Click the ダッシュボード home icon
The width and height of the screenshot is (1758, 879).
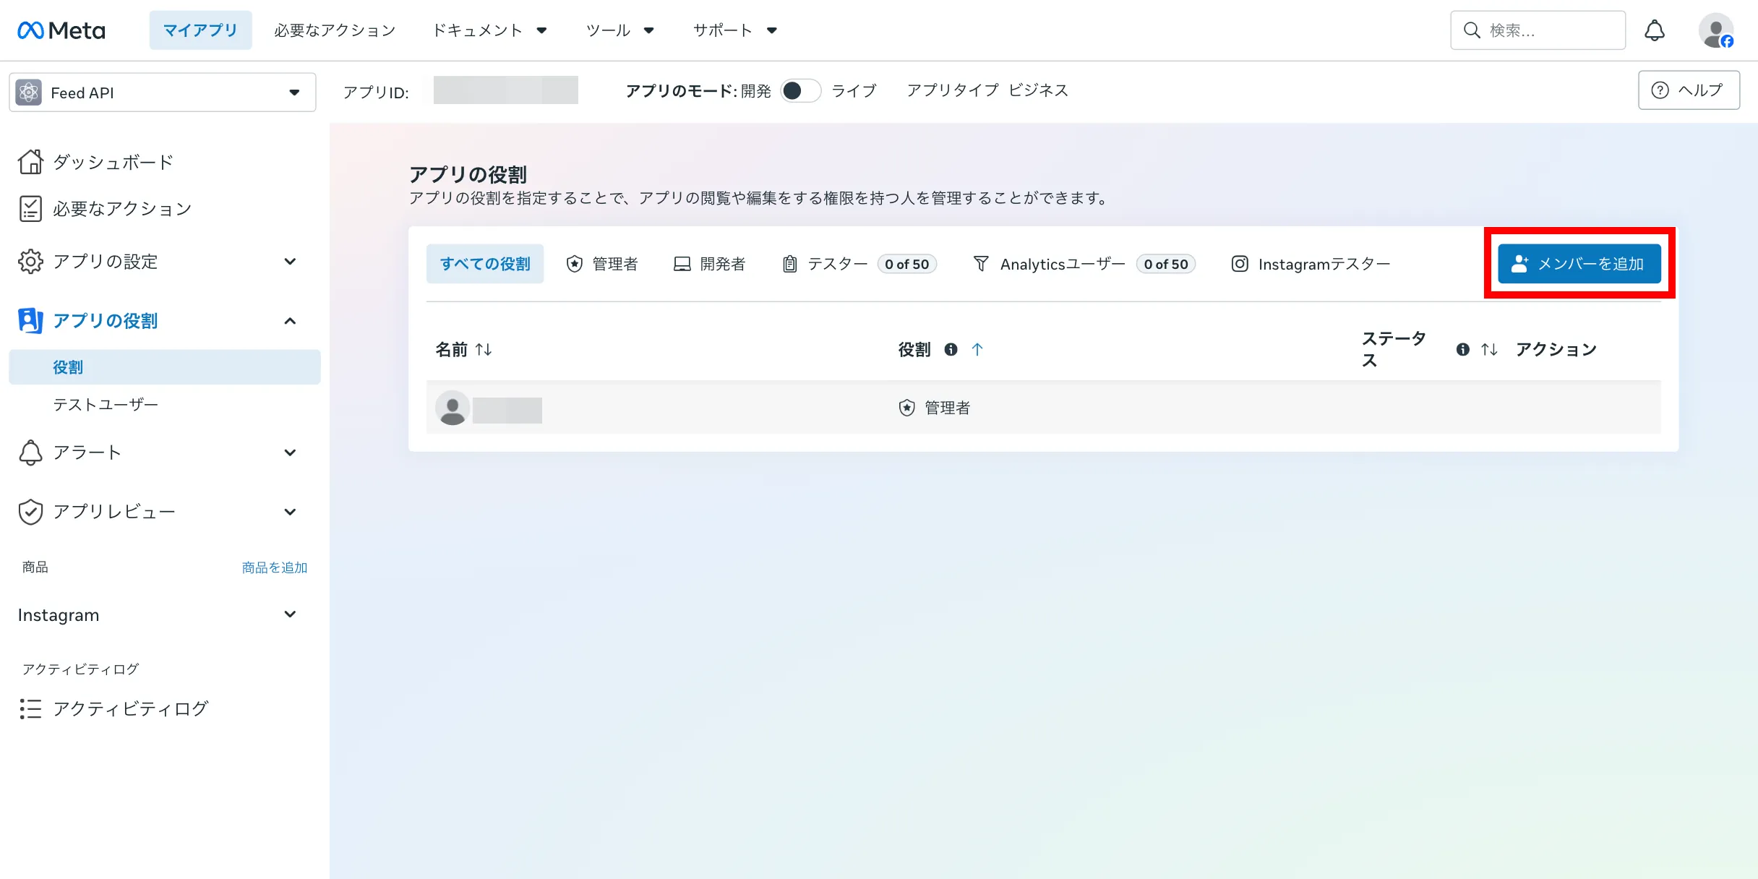[x=30, y=162]
